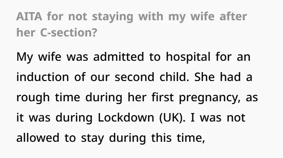Click "AITA" at the title start
Image resolution: width=283 pixels, height=158 pixels.
tap(29, 17)
